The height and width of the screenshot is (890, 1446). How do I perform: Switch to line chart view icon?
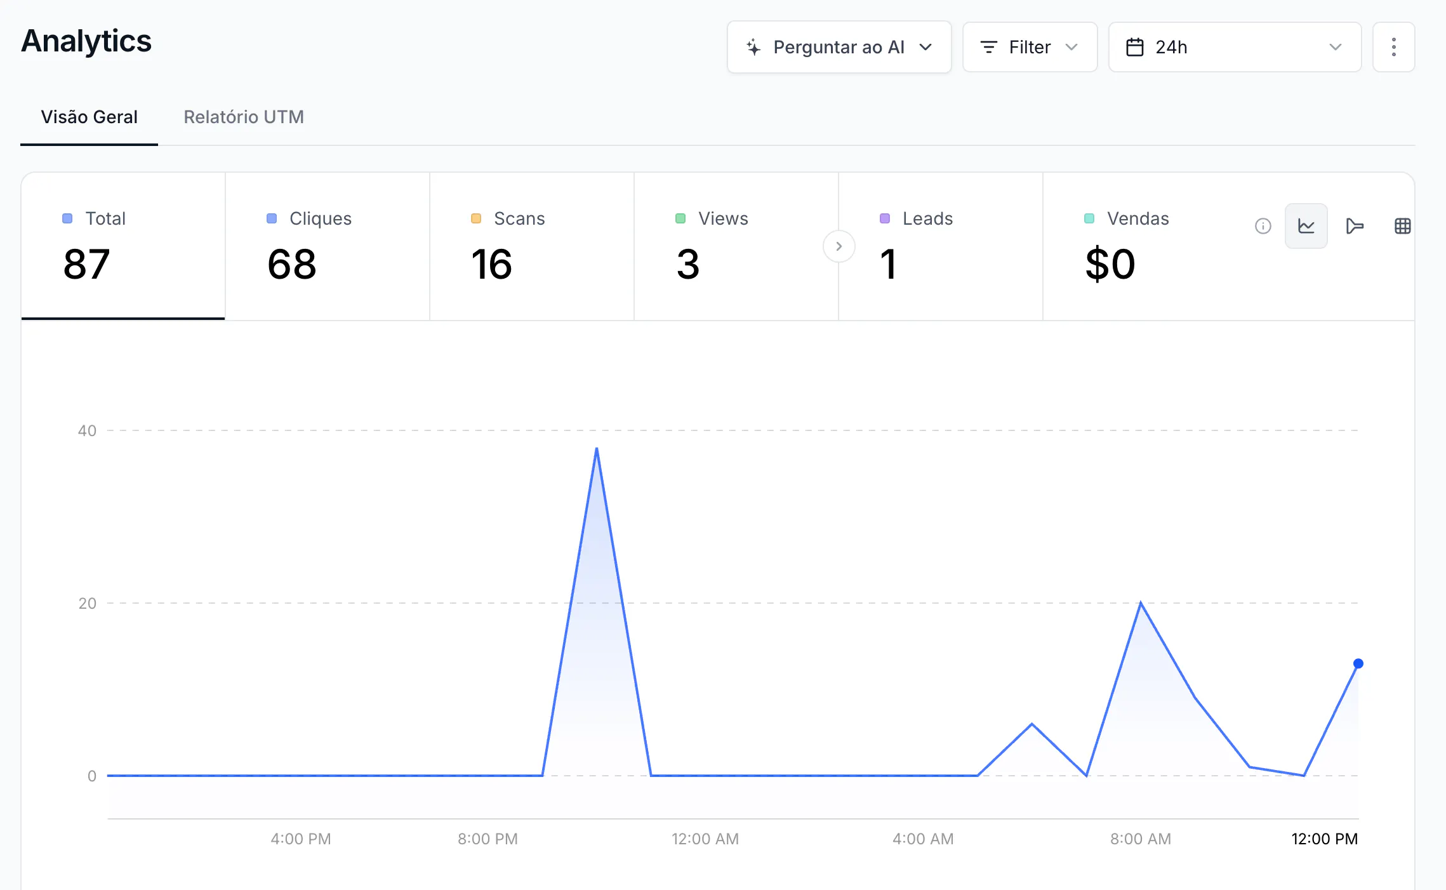[1306, 226]
